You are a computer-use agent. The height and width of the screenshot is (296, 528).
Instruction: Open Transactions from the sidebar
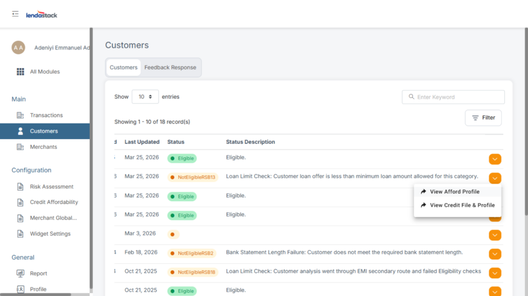click(46, 115)
